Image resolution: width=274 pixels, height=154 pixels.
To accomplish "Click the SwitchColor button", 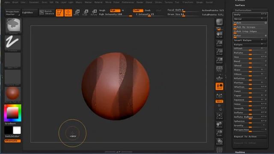I will click(12, 136).
